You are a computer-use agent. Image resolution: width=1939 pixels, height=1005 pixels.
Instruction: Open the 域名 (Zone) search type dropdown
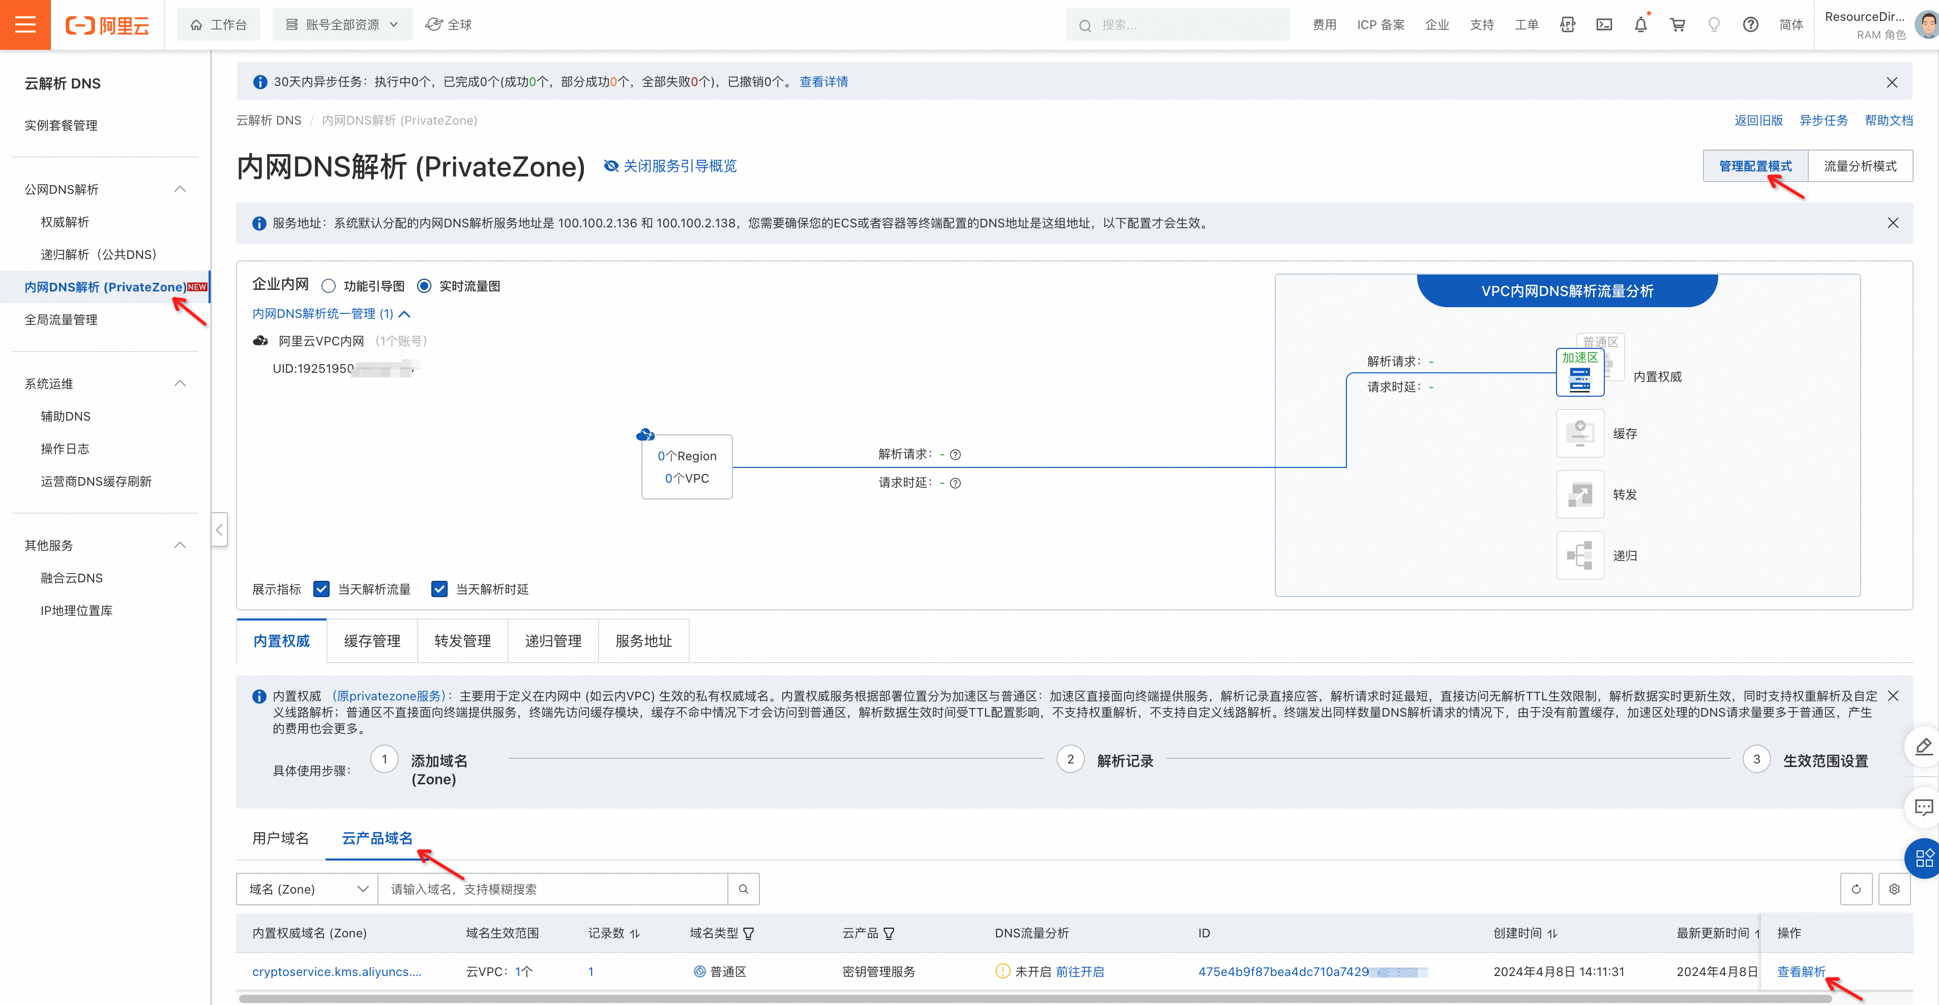point(307,889)
